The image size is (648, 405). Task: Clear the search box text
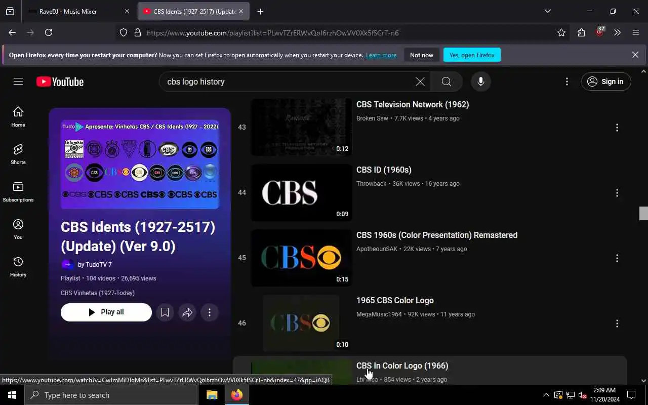(420, 82)
